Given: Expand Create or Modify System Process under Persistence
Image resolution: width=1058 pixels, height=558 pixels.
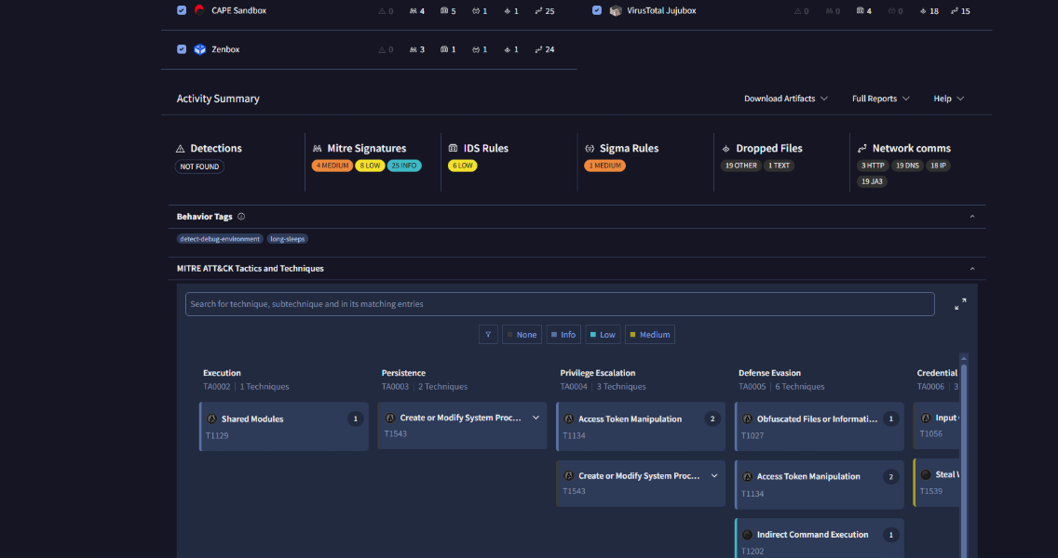Looking at the screenshot, I should (x=536, y=418).
